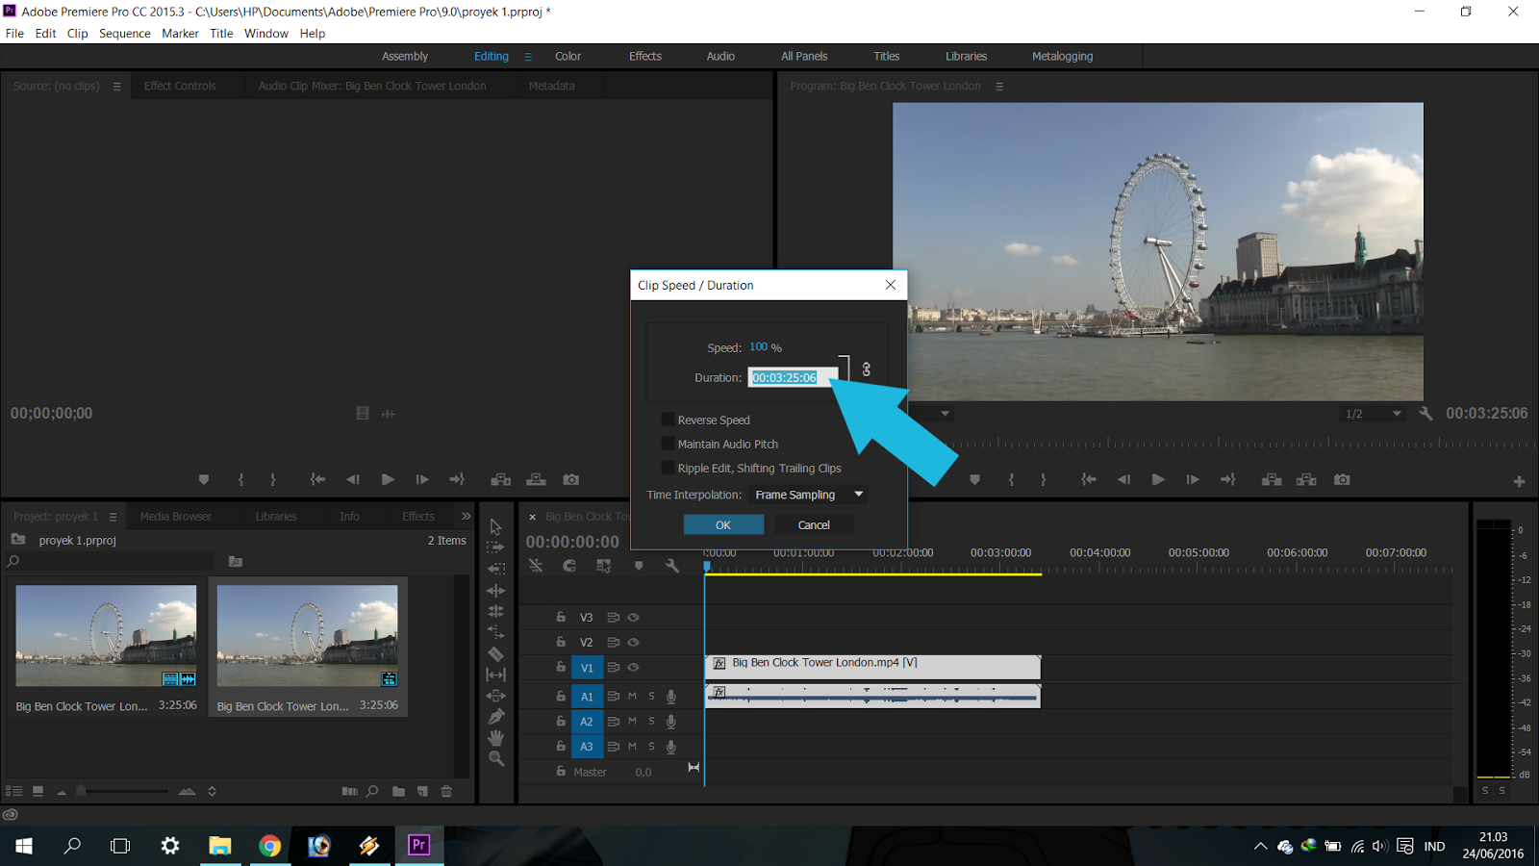Switch to the Color workspace

[568, 57]
